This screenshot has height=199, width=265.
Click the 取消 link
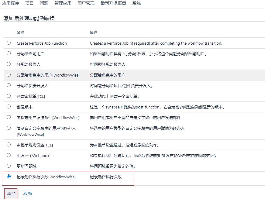click(x=27, y=194)
